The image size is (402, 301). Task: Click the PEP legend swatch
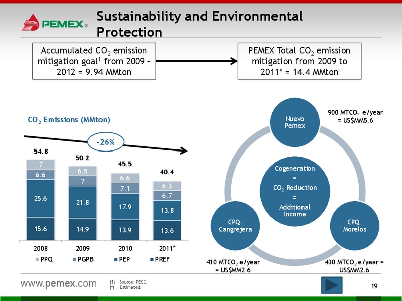click(116, 260)
